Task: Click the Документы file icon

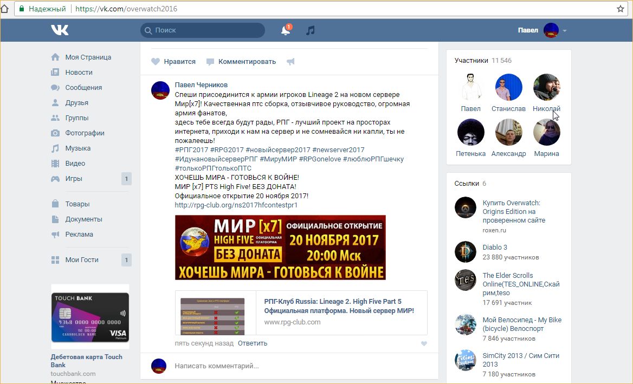Action: click(55, 219)
